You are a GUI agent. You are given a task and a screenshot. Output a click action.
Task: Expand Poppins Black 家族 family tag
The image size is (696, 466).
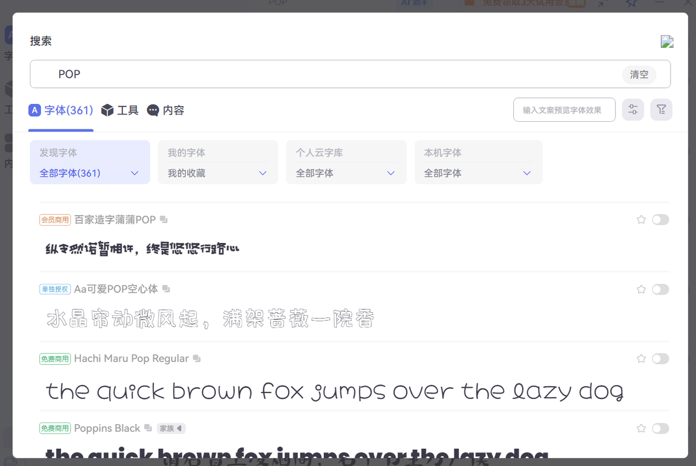pyautogui.click(x=171, y=428)
